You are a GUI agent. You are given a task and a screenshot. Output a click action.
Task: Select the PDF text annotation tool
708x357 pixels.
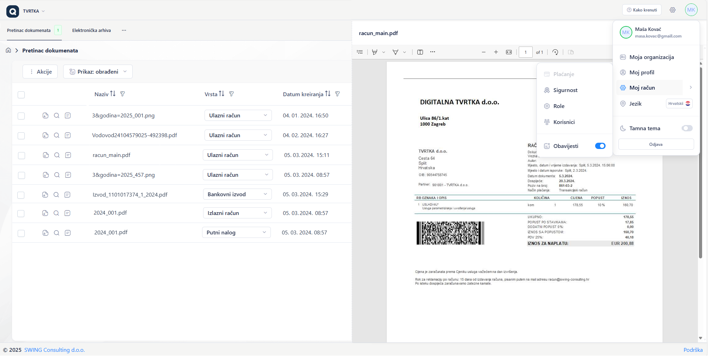click(420, 52)
